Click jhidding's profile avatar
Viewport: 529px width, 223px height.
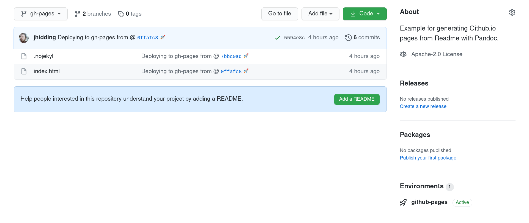click(23, 38)
